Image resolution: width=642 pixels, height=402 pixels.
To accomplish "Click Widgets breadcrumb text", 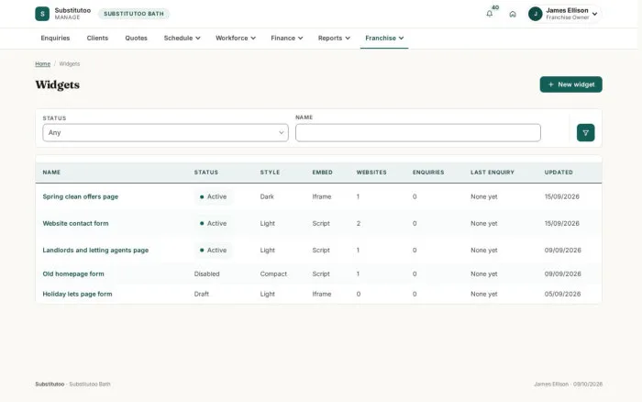I will point(70,64).
